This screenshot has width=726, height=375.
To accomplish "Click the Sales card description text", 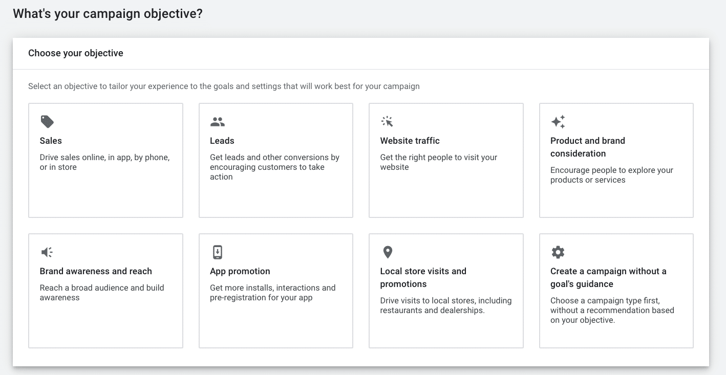I will 104,162.
